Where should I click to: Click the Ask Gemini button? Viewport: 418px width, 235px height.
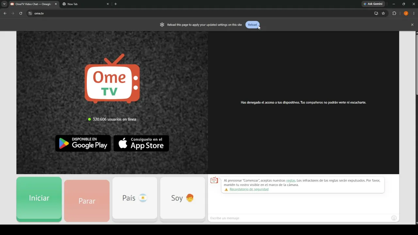(x=373, y=4)
